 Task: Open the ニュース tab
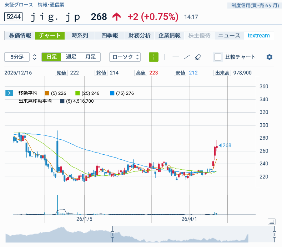[229, 36]
